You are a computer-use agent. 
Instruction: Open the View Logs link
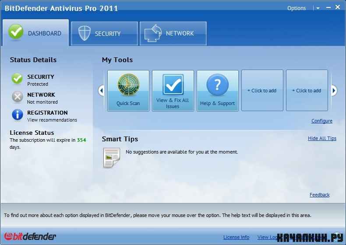[x=268, y=237]
